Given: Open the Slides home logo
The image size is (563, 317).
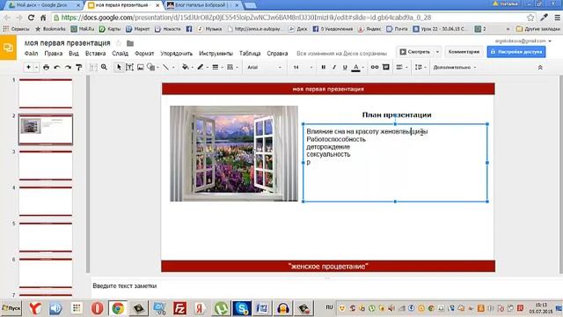Looking at the screenshot, I should click(x=8, y=48).
